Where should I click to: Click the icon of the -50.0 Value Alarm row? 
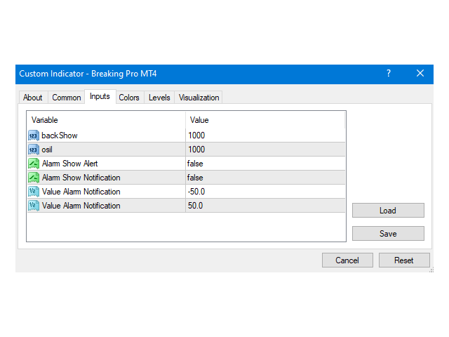[34, 192]
